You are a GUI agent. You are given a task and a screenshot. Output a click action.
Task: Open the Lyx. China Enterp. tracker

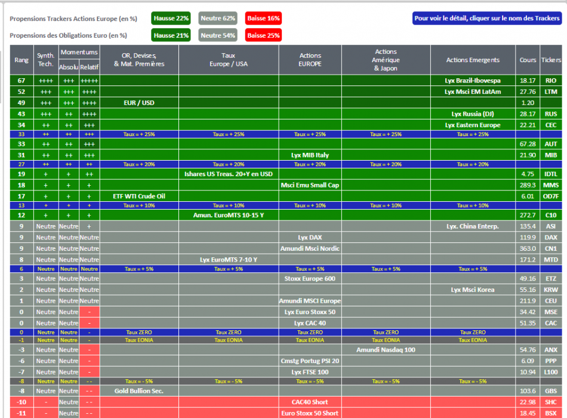coord(472,226)
